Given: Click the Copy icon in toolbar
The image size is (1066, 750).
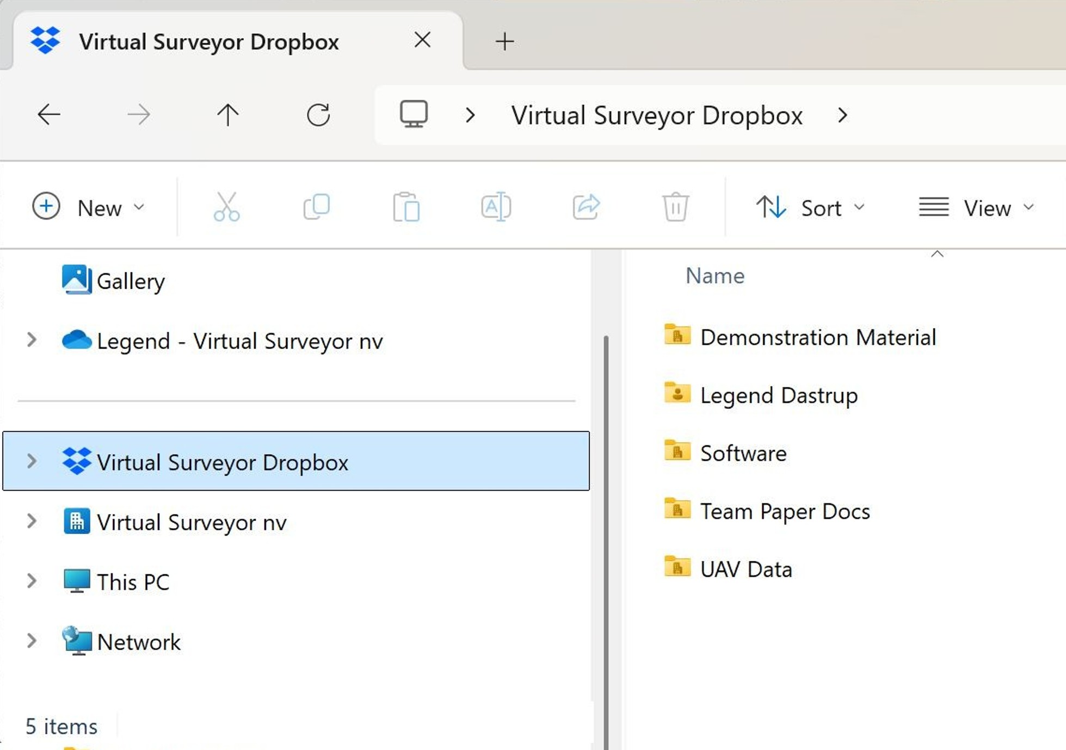Looking at the screenshot, I should click(x=316, y=207).
